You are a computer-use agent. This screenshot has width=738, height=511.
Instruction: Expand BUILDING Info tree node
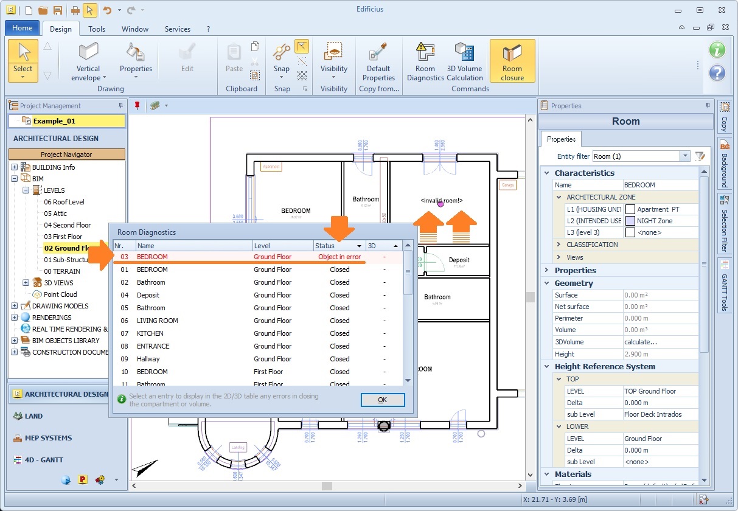pos(14,167)
